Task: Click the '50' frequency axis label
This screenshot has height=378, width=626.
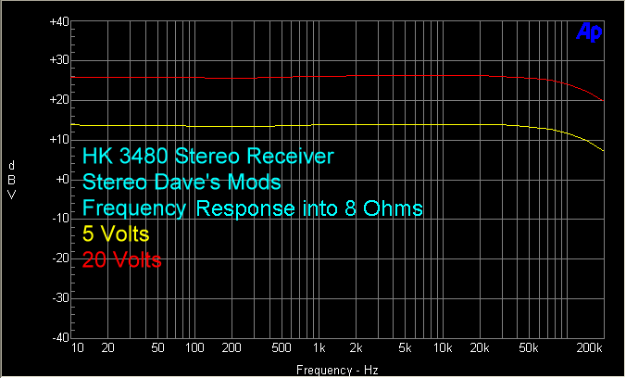Action: [x=157, y=348]
